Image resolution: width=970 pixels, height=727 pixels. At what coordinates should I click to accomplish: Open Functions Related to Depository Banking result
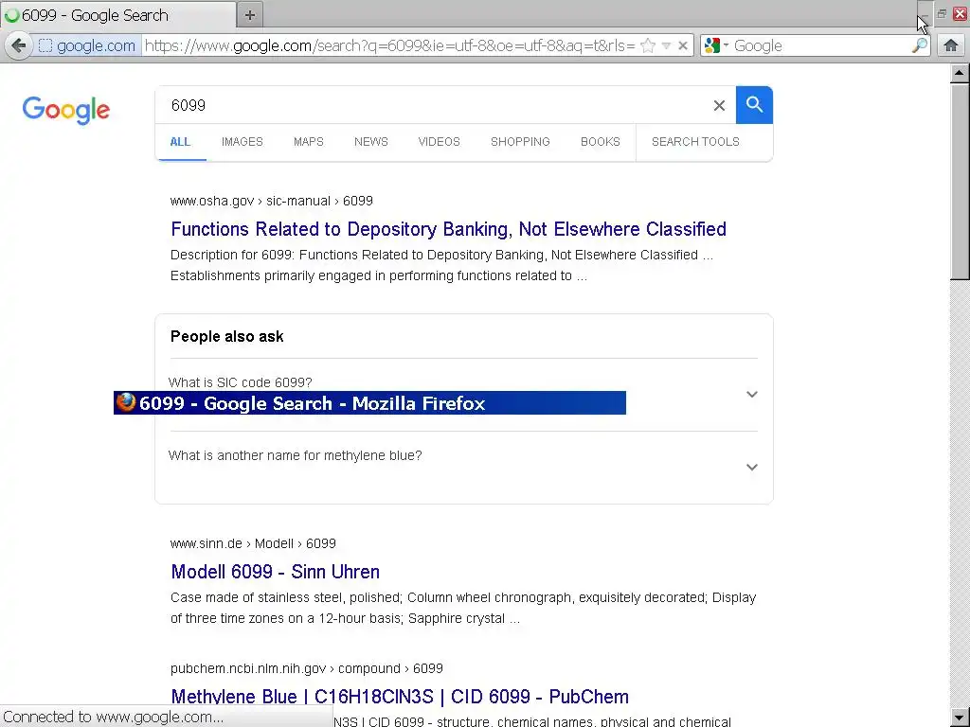(x=448, y=229)
